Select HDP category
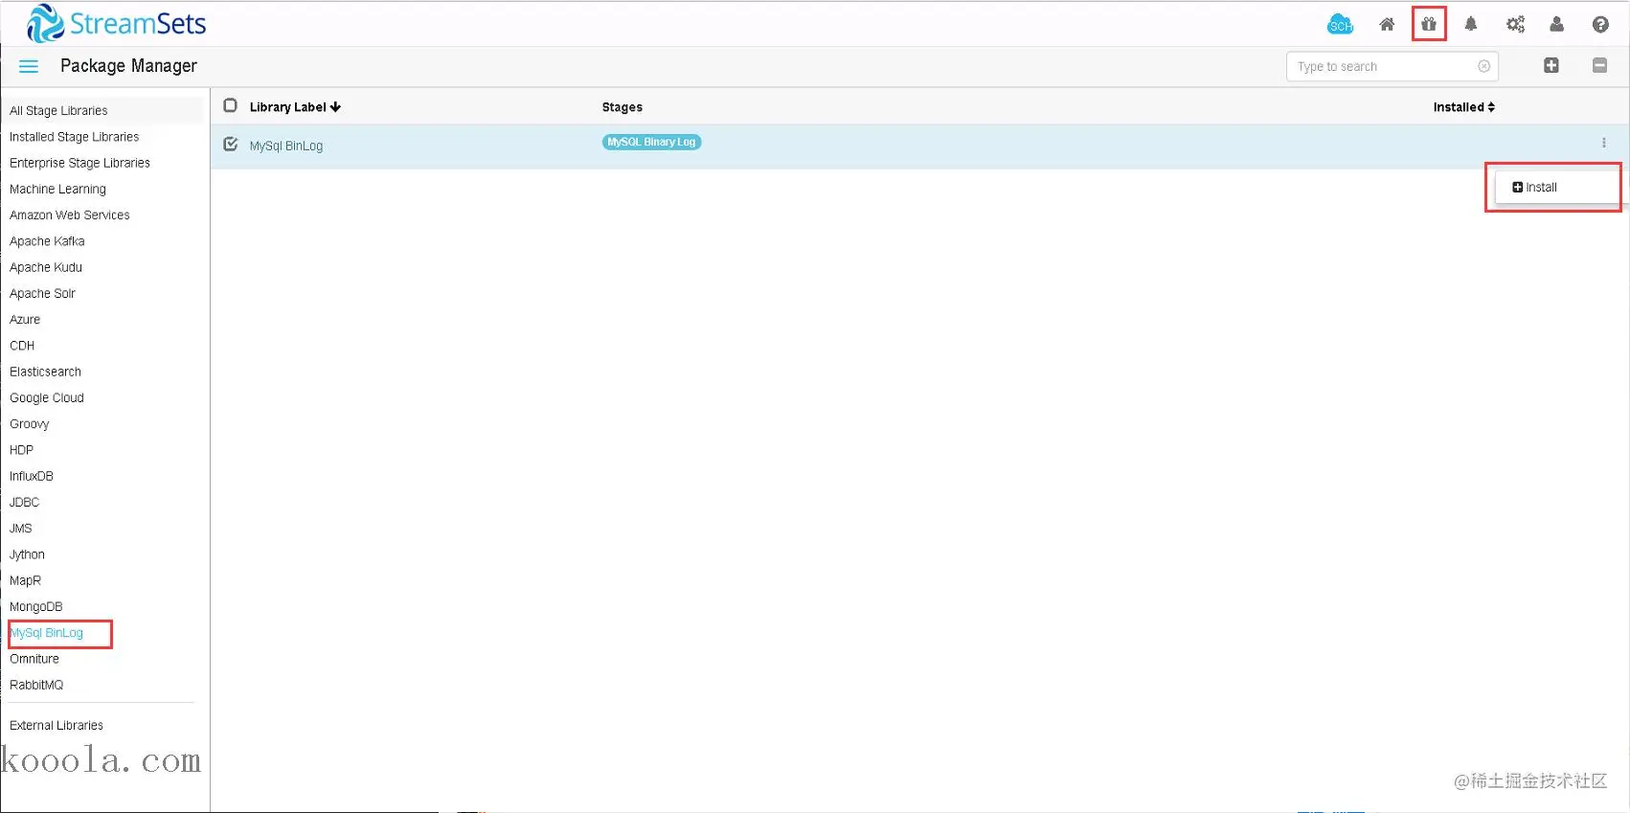This screenshot has width=1630, height=813. [21, 450]
